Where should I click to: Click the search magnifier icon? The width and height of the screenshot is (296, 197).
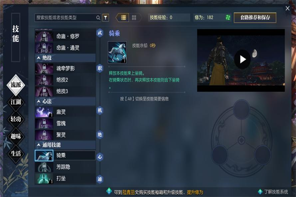click(98, 18)
